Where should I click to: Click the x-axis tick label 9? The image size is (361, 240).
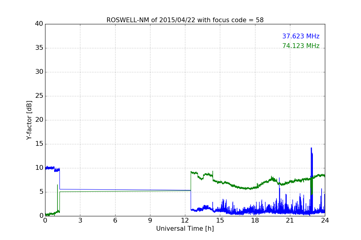(150, 220)
